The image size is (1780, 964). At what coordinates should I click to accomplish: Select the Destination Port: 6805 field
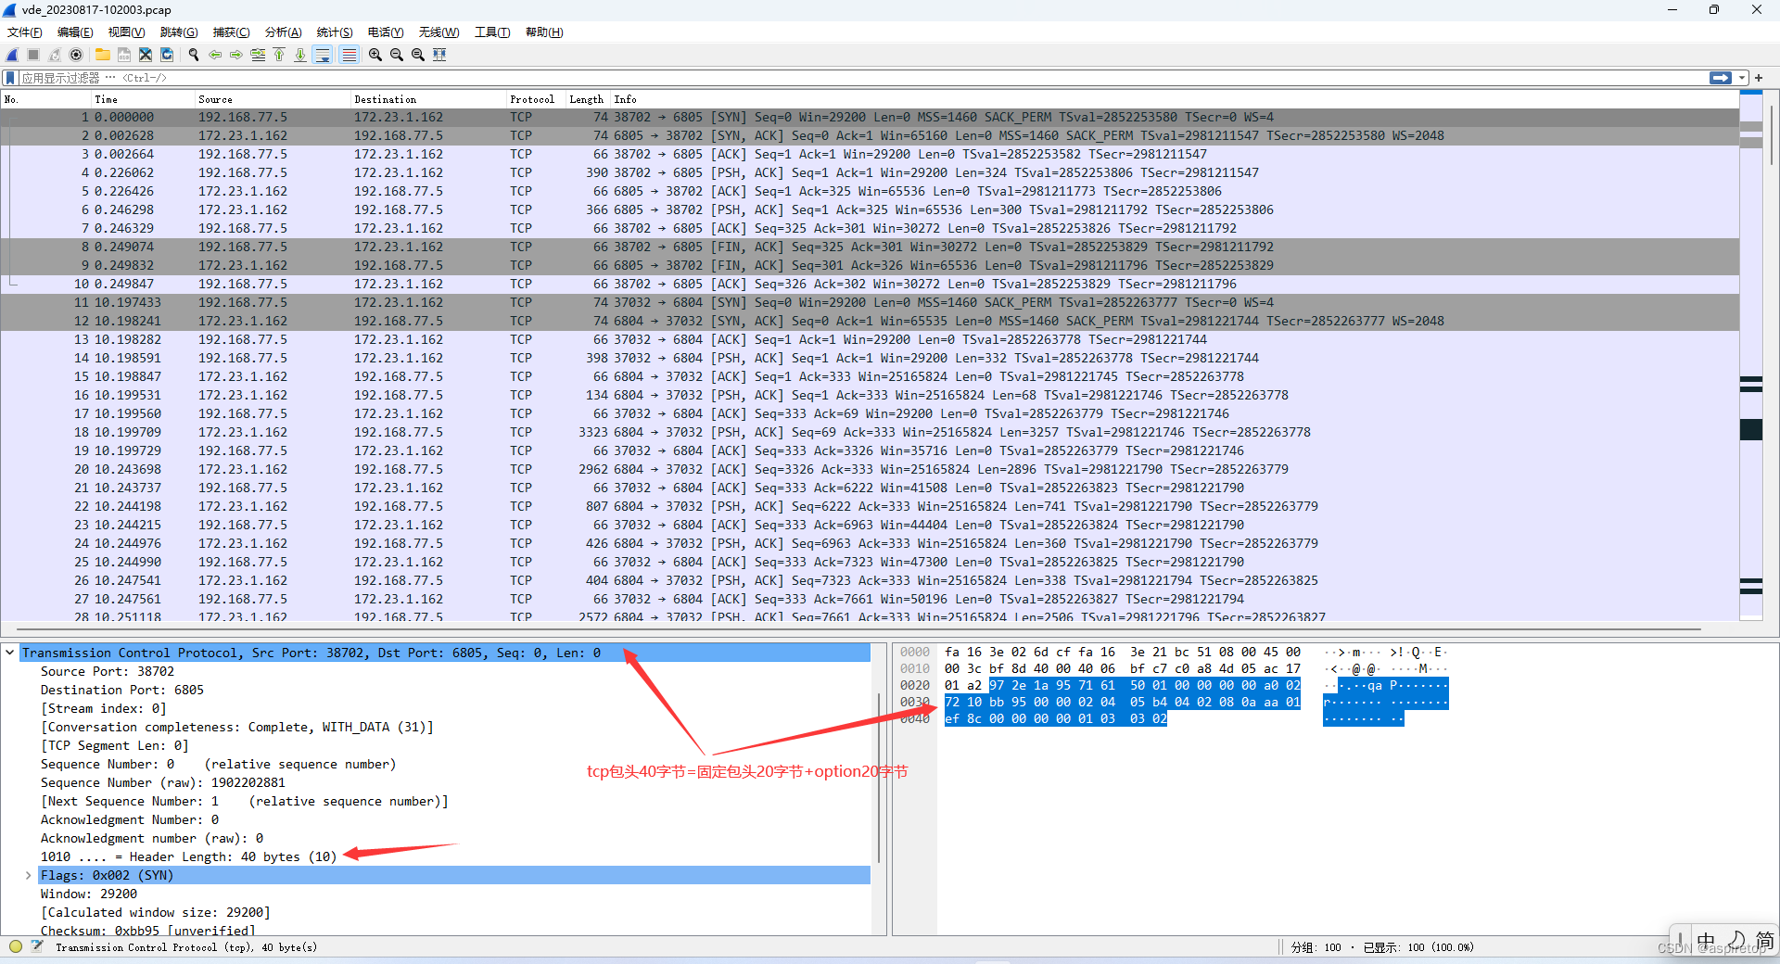122,690
